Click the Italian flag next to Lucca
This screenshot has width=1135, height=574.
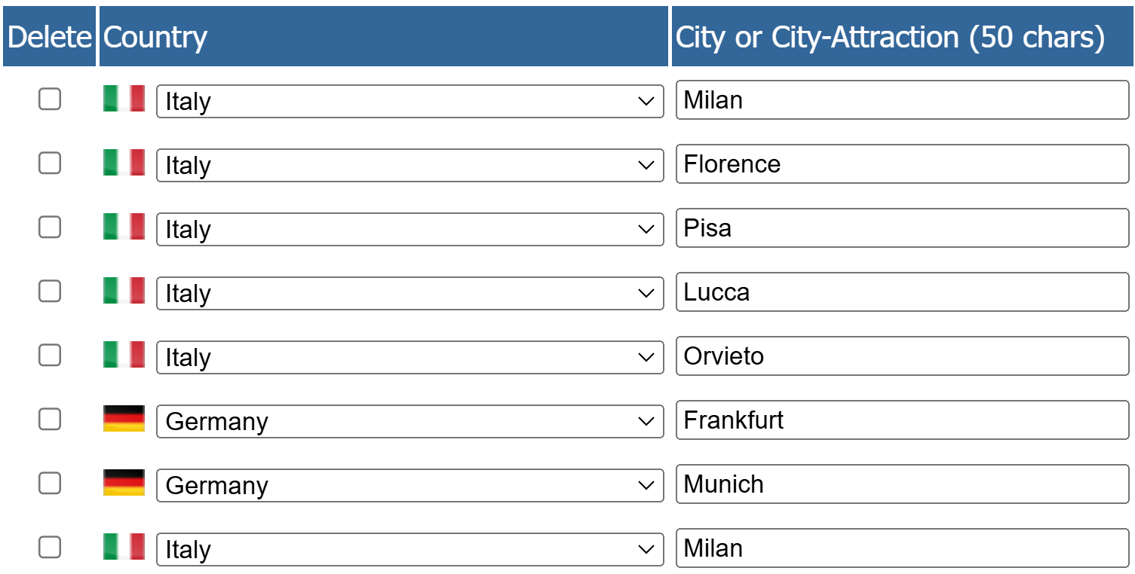[124, 291]
